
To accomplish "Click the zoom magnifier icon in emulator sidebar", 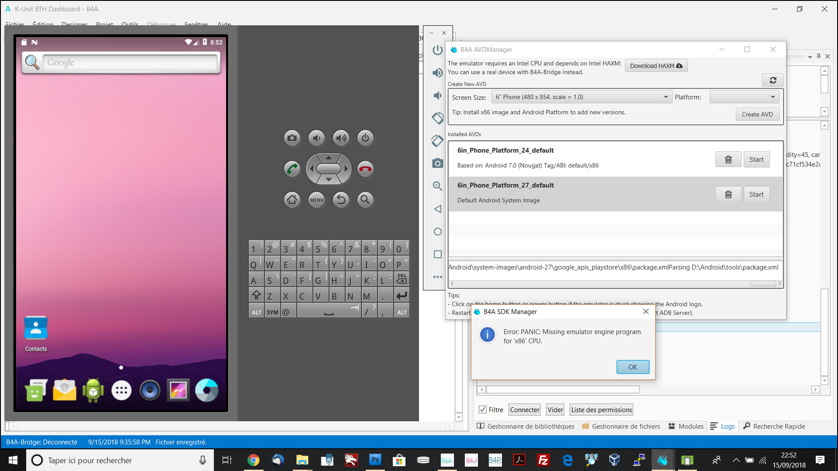I will (x=437, y=186).
